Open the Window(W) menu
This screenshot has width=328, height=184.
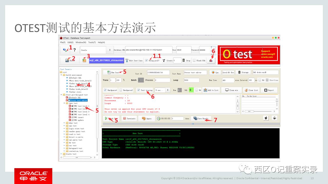coord(81,42)
